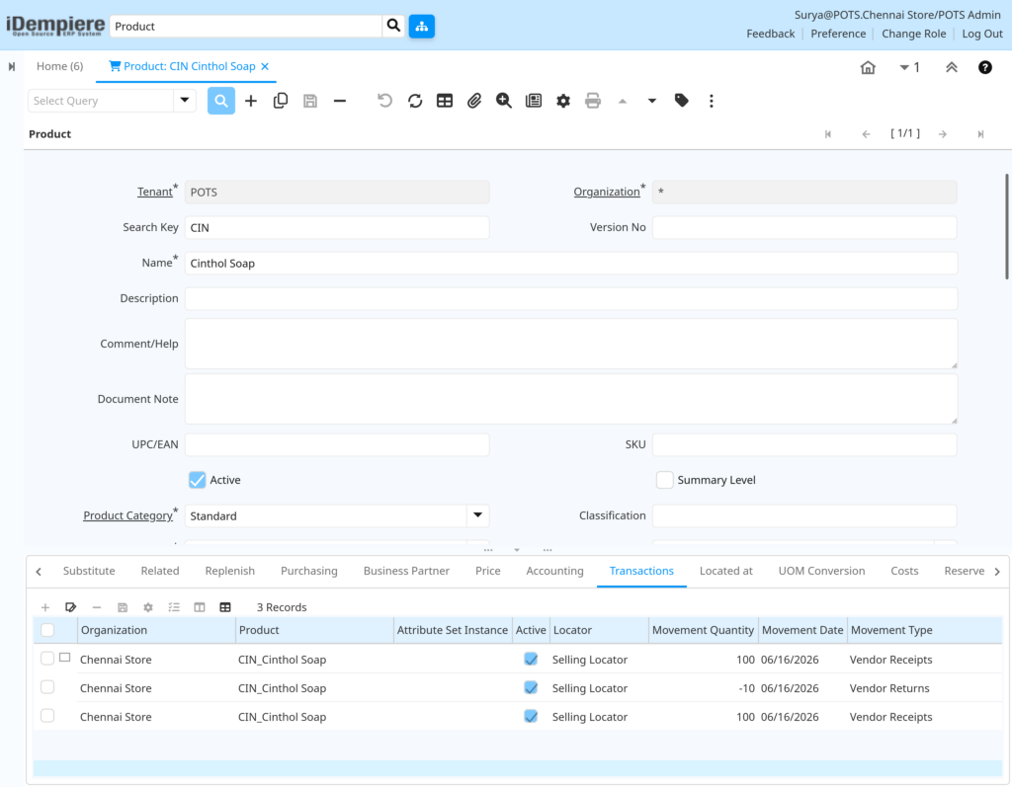
Task: Open the Costs tab
Action: click(x=904, y=571)
